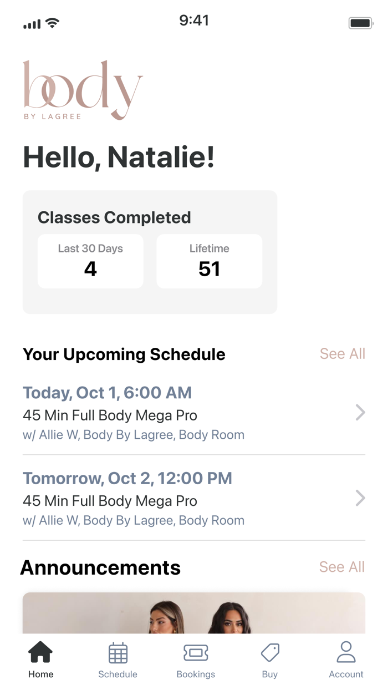Viewport: 388px width, 690px height.
Task: Tap the battery status icon
Action: [360, 23]
